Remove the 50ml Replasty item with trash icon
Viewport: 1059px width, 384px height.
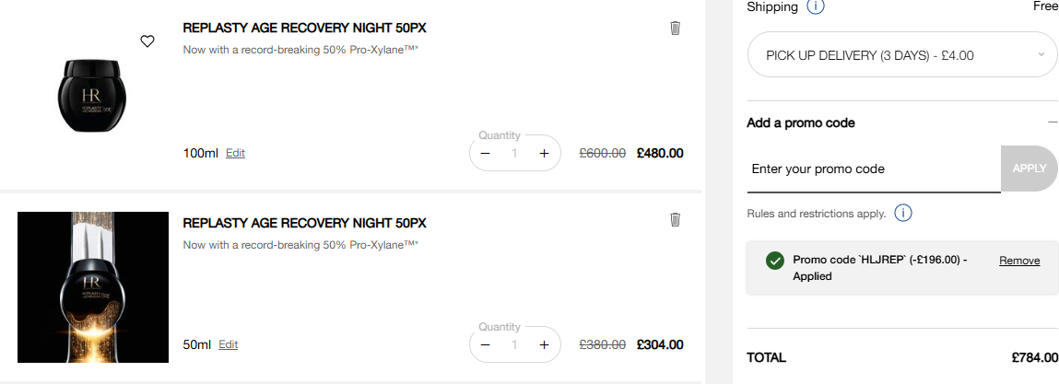coord(675,219)
